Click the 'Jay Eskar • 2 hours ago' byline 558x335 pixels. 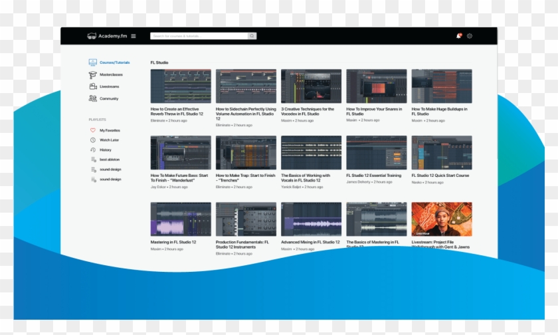coord(169,187)
